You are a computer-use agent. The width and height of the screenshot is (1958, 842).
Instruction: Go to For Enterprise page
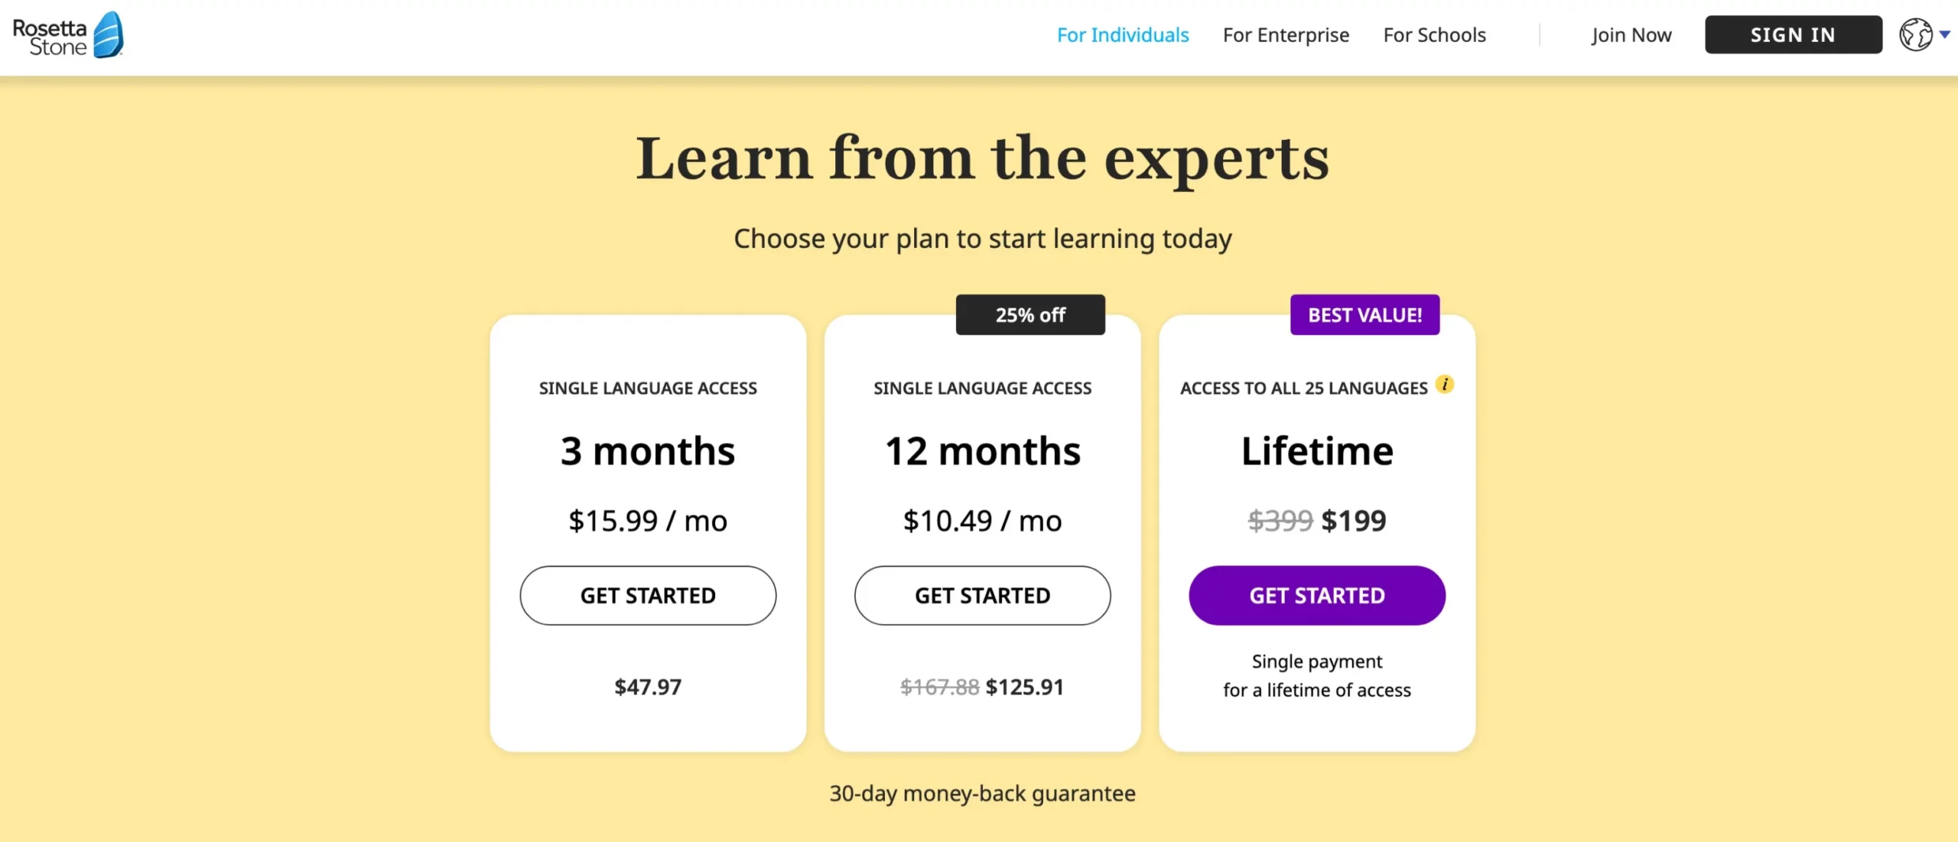(x=1286, y=35)
